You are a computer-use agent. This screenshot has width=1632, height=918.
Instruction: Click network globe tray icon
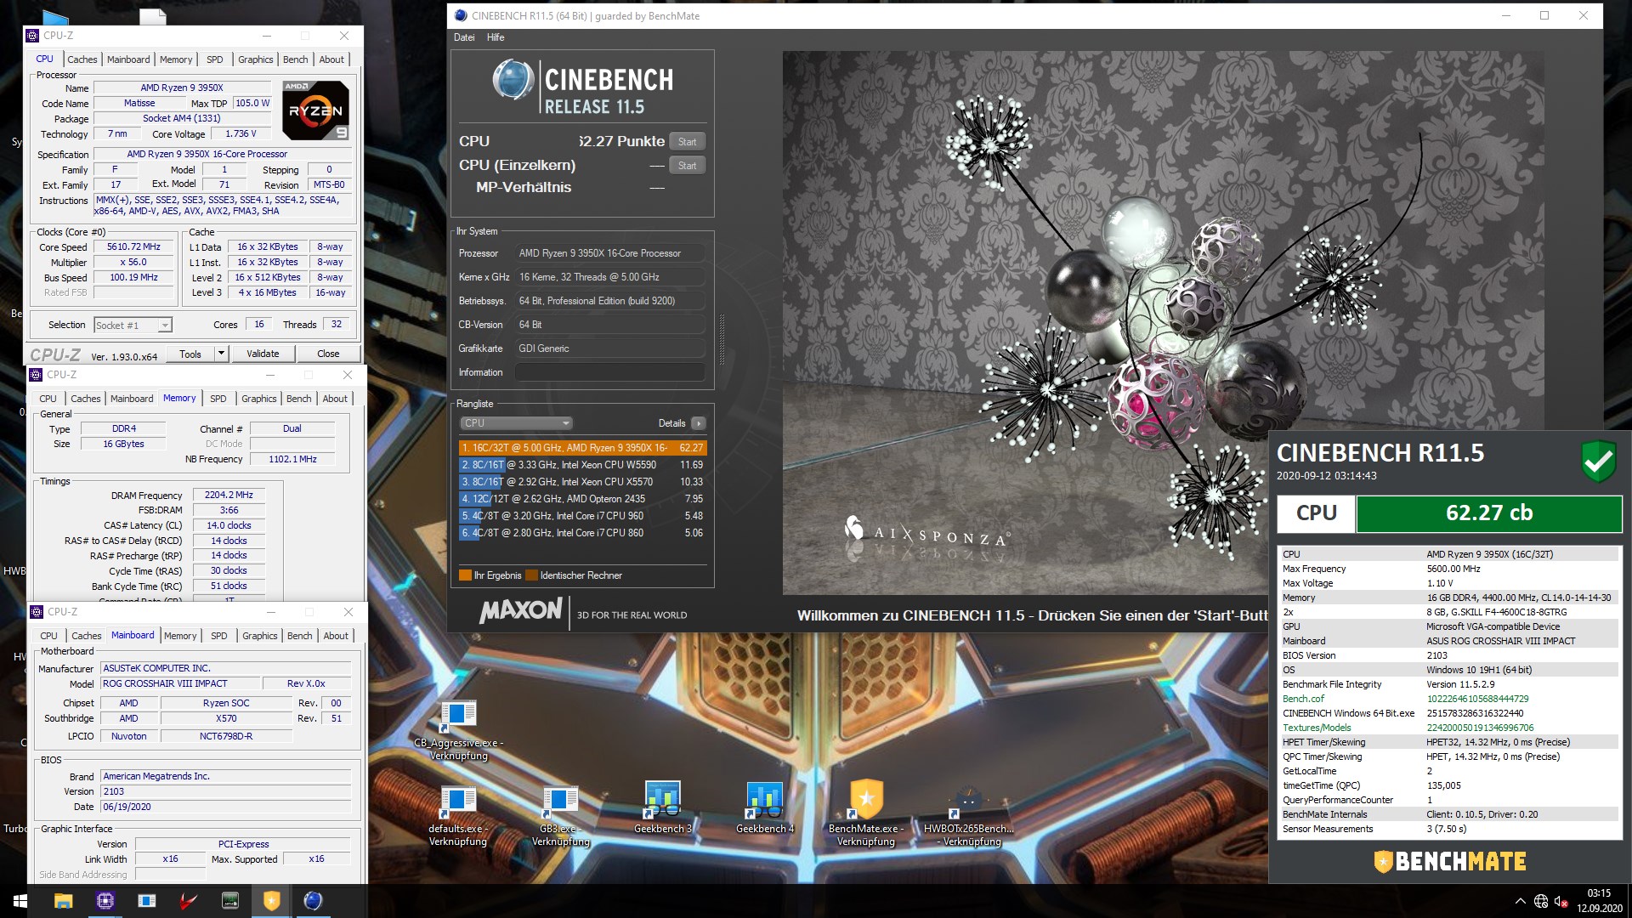(1541, 901)
